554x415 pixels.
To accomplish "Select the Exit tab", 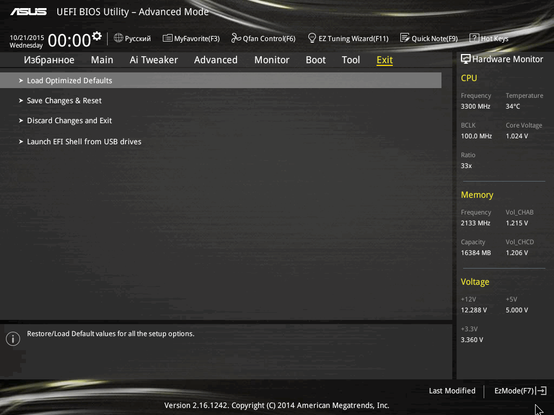I will click(x=385, y=60).
